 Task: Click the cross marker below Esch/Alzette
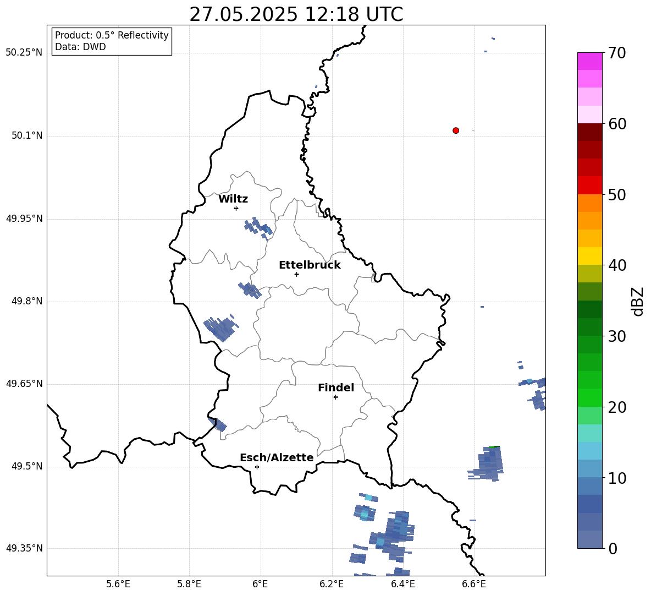pos(257,467)
